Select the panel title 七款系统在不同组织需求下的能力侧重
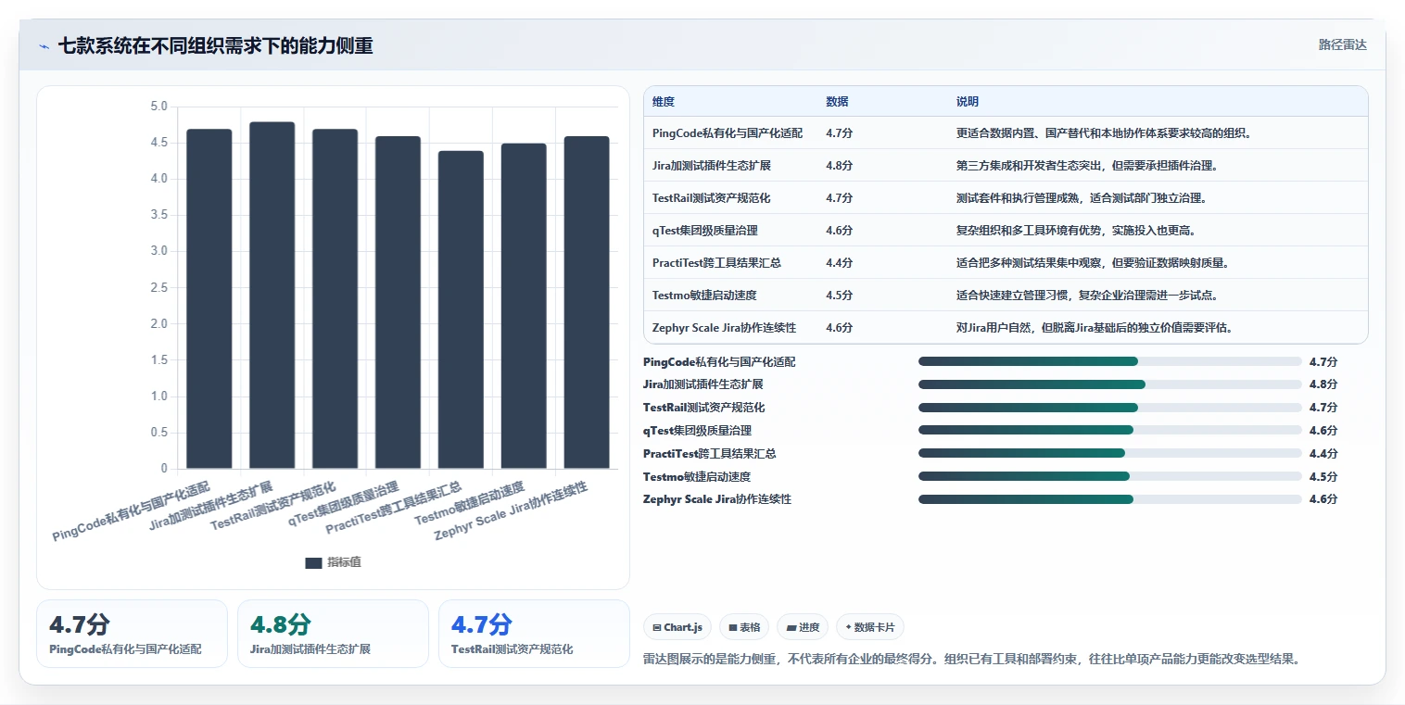This screenshot has width=1405, height=705. click(x=216, y=46)
